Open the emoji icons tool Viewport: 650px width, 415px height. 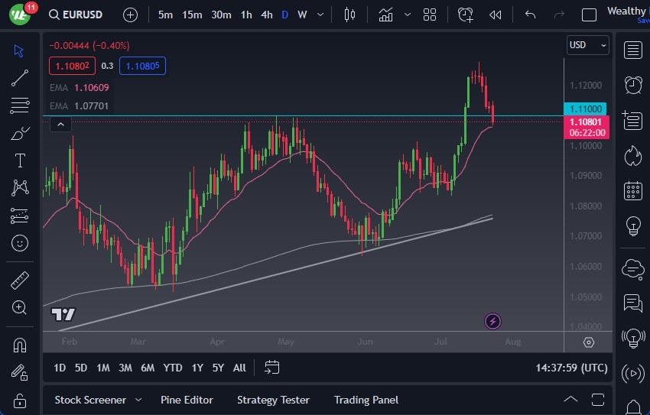coord(20,243)
